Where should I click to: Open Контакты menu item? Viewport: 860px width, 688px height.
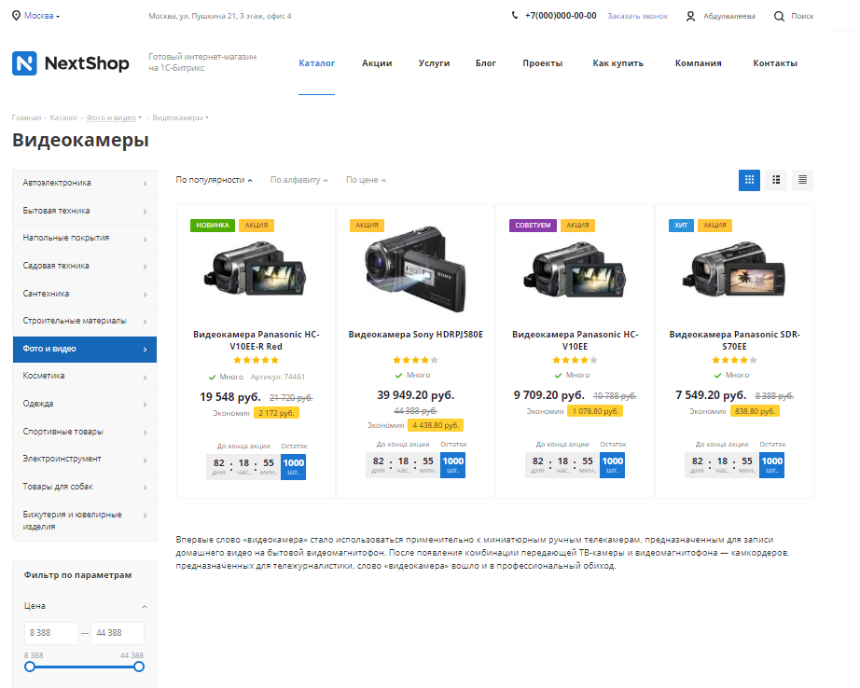pos(775,63)
